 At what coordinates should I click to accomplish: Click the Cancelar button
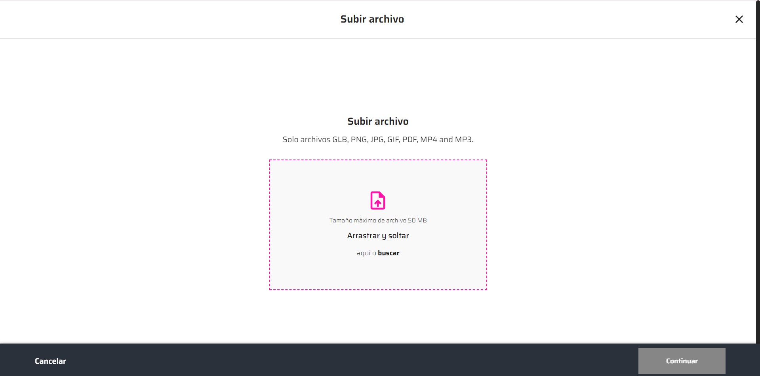(50, 361)
